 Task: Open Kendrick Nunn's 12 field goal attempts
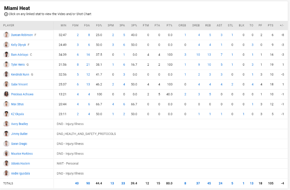[88, 74]
